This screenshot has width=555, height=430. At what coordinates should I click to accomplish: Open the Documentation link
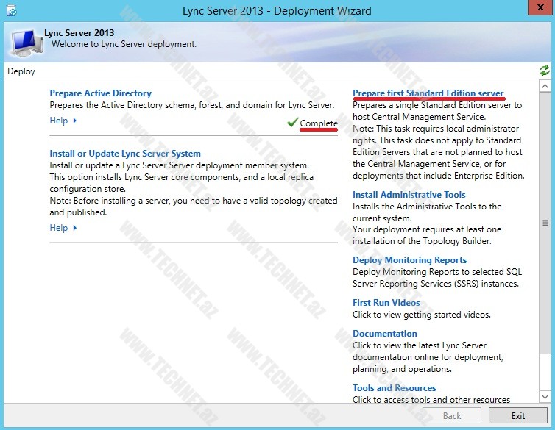pyautogui.click(x=384, y=334)
